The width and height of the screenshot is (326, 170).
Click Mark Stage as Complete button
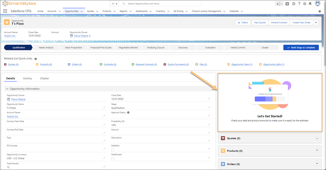301,48
